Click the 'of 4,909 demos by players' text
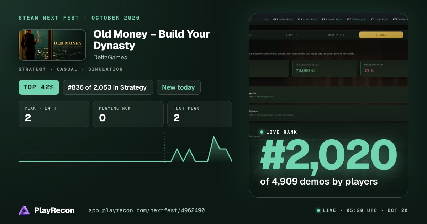Screen dimensions: 427x224 [319, 182]
